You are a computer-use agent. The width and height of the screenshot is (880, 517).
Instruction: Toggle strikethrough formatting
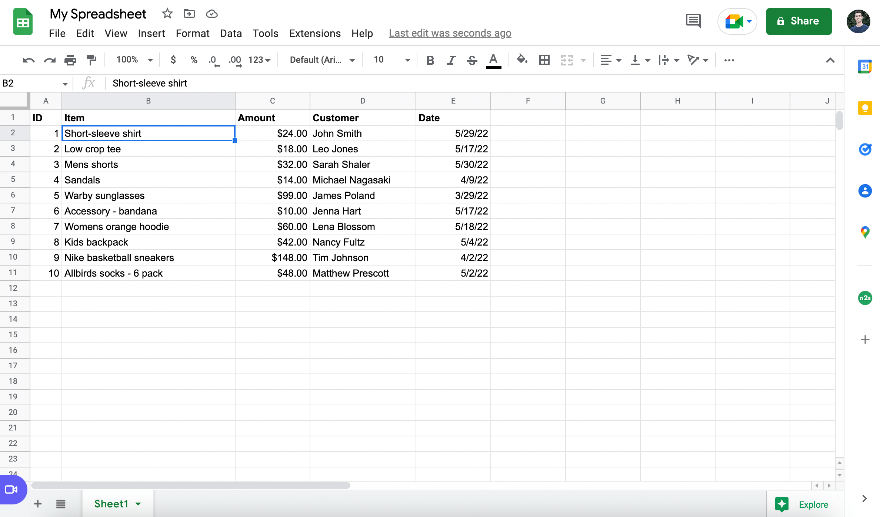(x=472, y=60)
